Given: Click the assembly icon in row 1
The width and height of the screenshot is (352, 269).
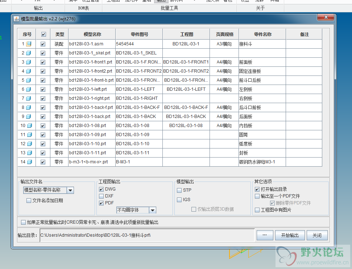Looking at the screenshot, I should coord(29,44).
